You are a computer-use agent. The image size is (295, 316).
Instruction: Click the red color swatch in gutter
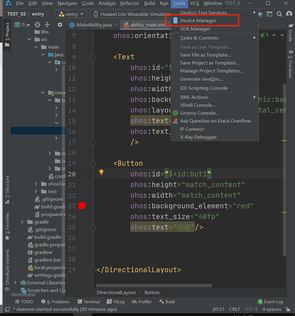click(82, 206)
